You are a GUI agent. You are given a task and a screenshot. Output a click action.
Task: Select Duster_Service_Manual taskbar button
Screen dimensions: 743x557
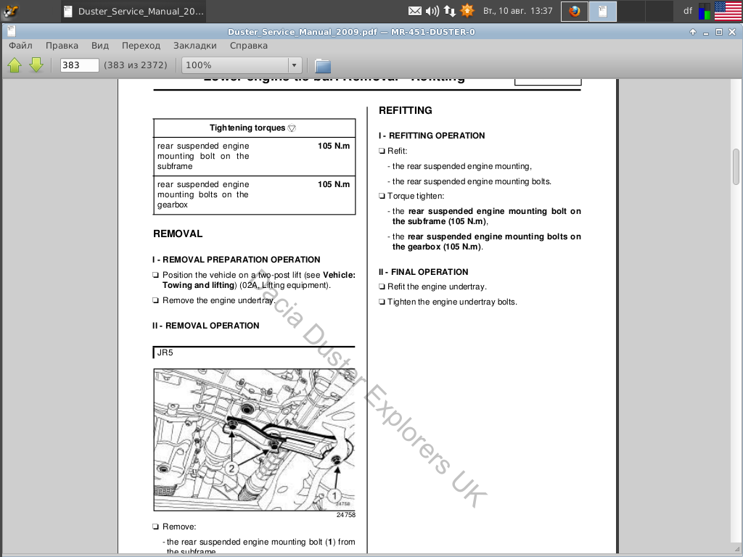point(134,11)
